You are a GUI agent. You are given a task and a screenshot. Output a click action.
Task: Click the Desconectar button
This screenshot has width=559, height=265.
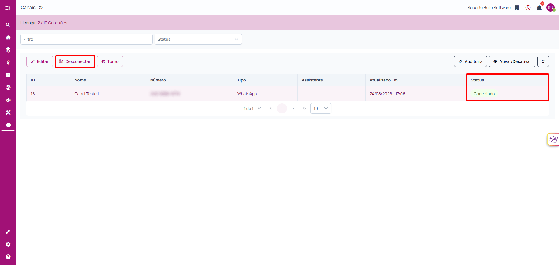(75, 61)
